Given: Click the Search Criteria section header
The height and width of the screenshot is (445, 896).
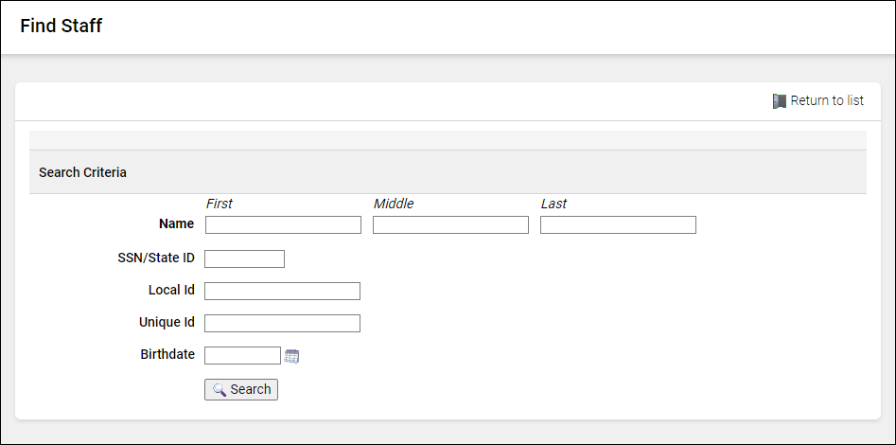Looking at the screenshot, I should 83,173.
